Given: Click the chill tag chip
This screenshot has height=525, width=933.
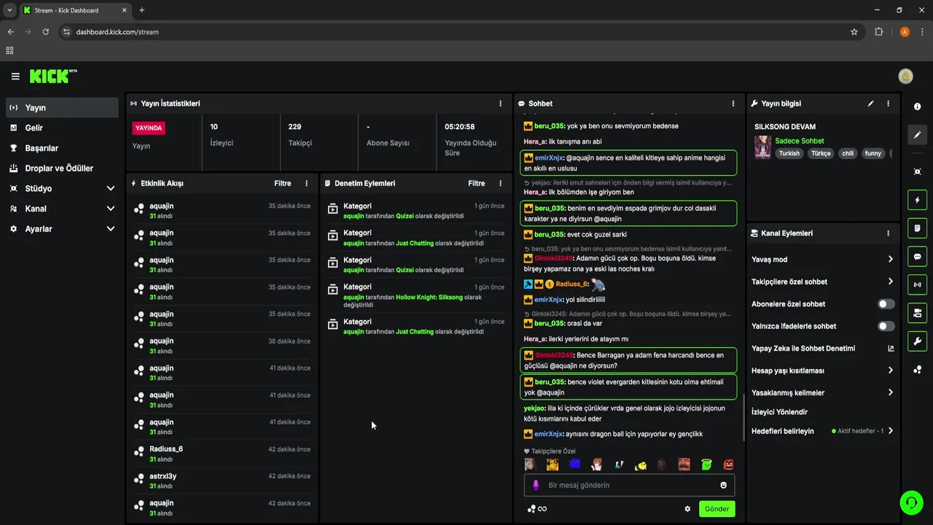Looking at the screenshot, I should [848, 153].
